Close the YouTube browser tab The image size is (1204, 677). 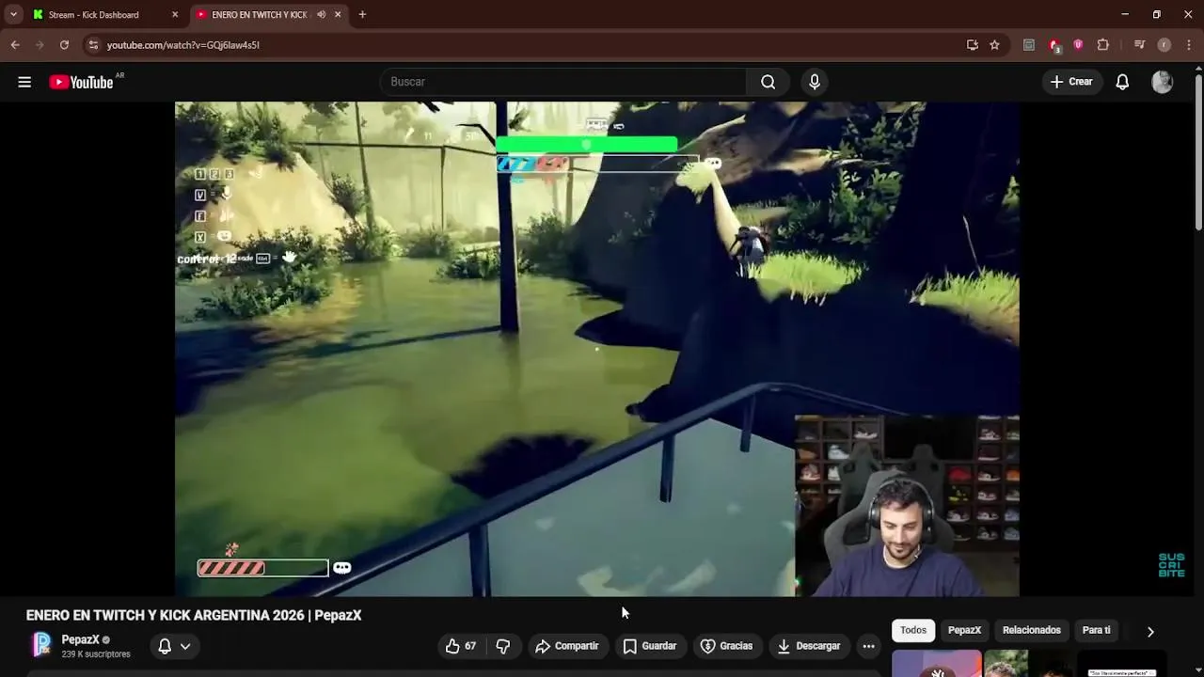click(x=338, y=15)
